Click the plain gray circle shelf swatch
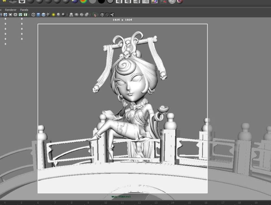 click(x=93, y=1)
